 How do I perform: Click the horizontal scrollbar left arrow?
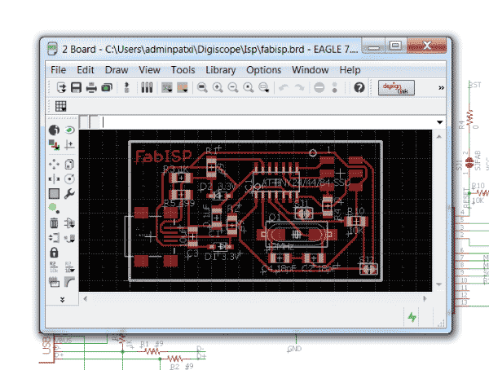click(85, 299)
